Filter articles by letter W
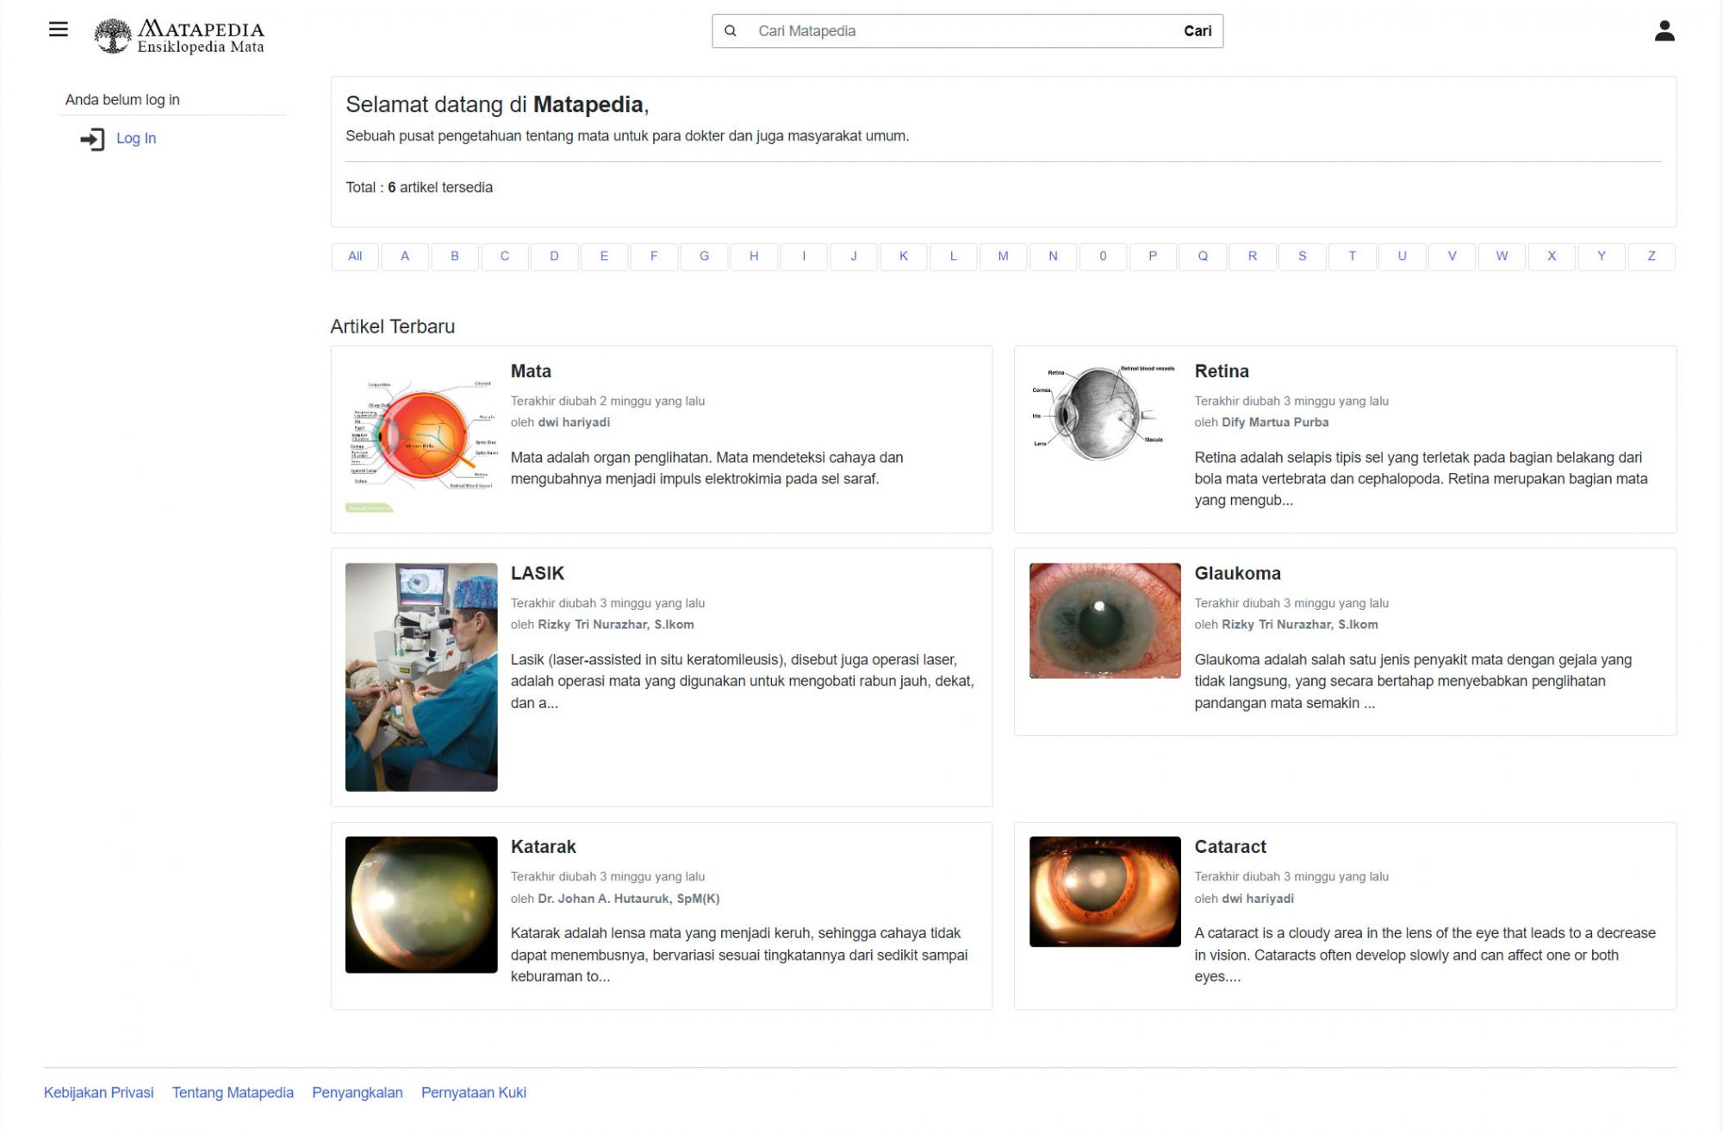The width and height of the screenshot is (1723, 1132). pyautogui.click(x=1502, y=257)
